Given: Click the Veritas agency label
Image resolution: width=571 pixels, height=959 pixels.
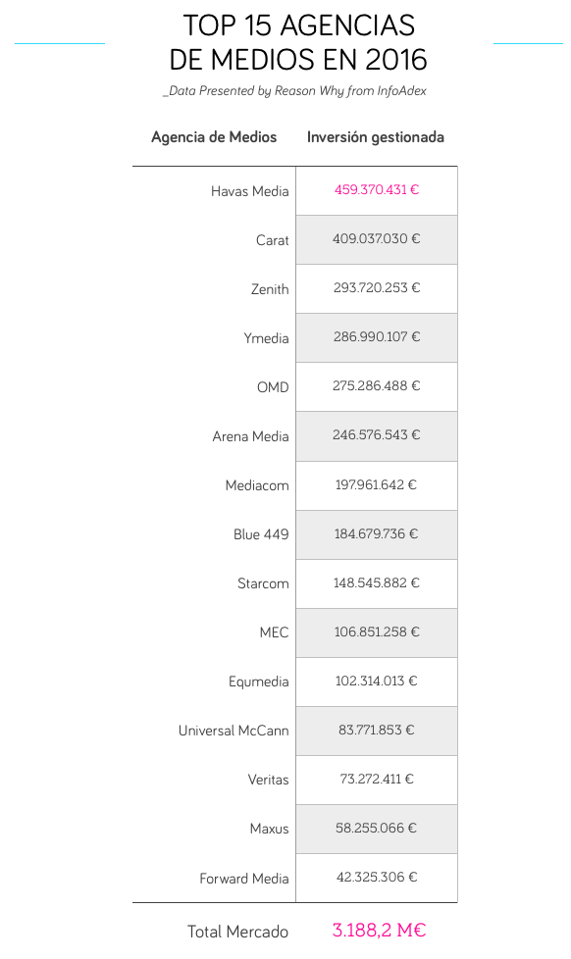Looking at the screenshot, I should (268, 780).
